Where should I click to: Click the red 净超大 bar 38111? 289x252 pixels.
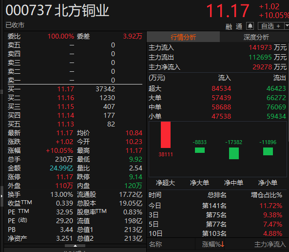(x=166, y=135)
